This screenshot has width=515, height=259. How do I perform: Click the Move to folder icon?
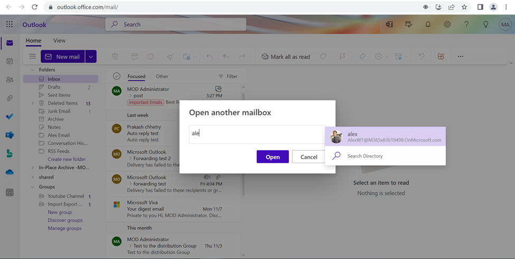coord(186,57)
